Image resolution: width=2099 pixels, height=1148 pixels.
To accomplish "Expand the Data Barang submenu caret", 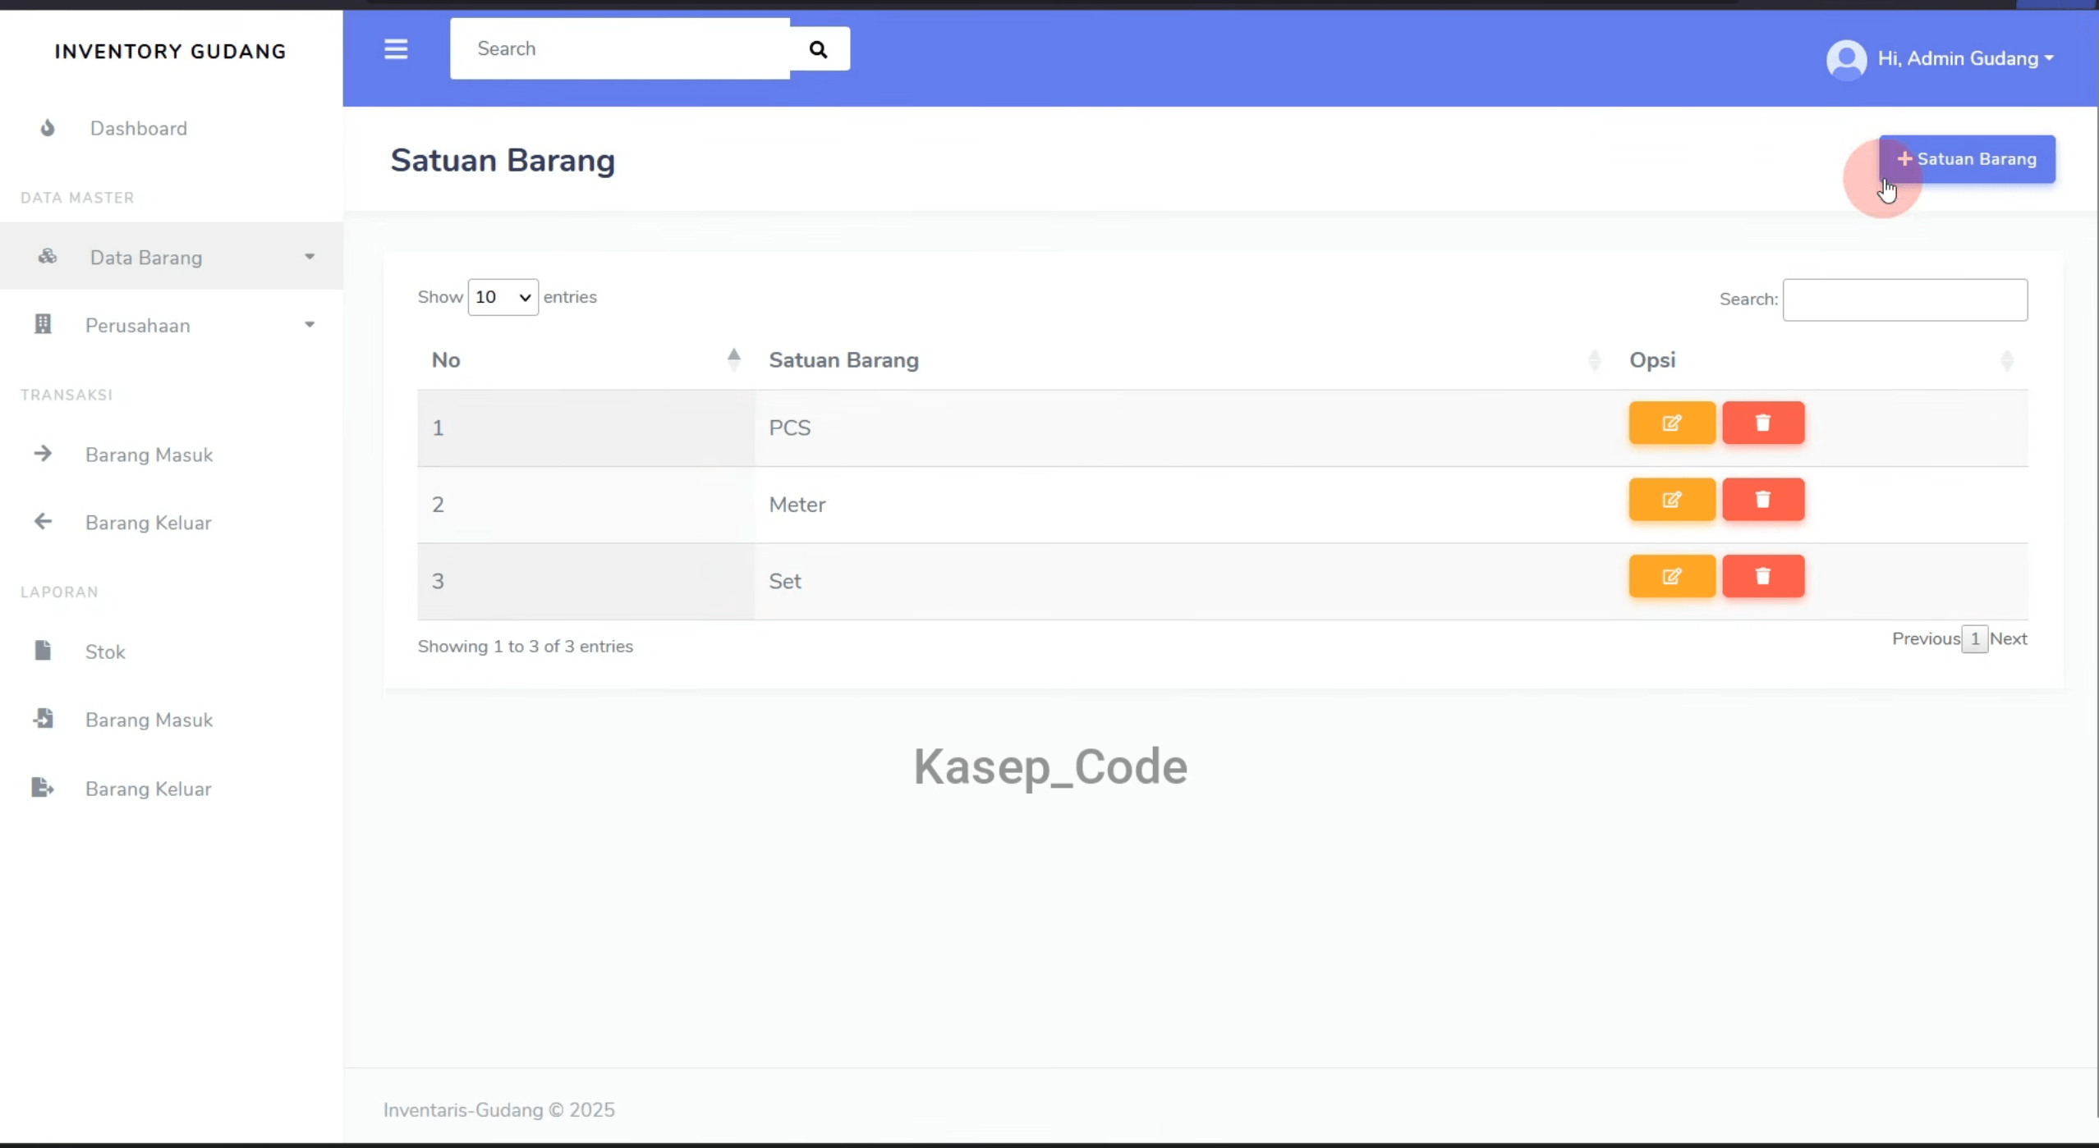I will (x=310, y=257).
